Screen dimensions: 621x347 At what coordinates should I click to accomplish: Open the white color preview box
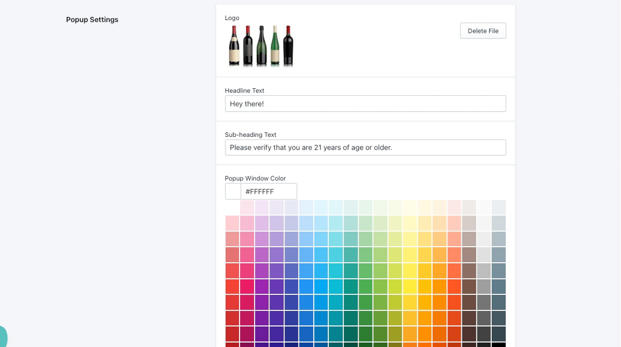point(233,191)
